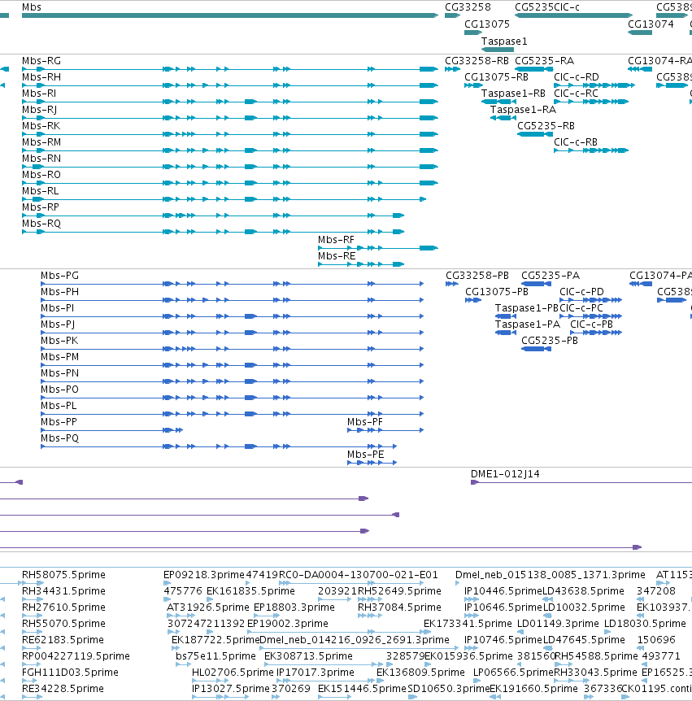The height and width of the screenshot is (701, 692).
Task: Click the CG33258-PB protein label
Action: pos(477,276)
